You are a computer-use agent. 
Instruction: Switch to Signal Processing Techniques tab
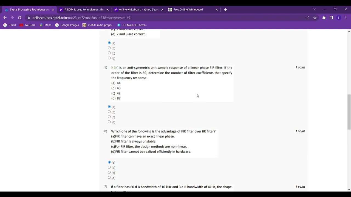coord(29,10)
